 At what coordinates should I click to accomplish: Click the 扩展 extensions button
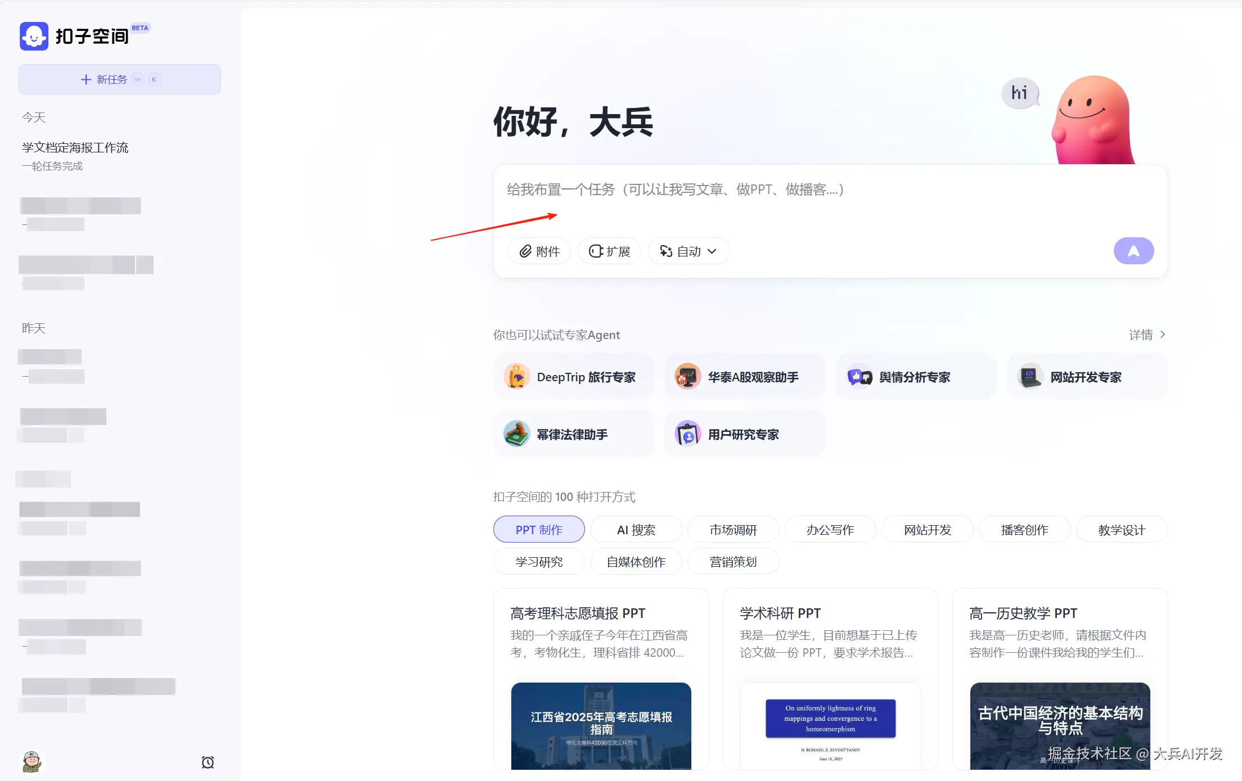coord(609,251)
